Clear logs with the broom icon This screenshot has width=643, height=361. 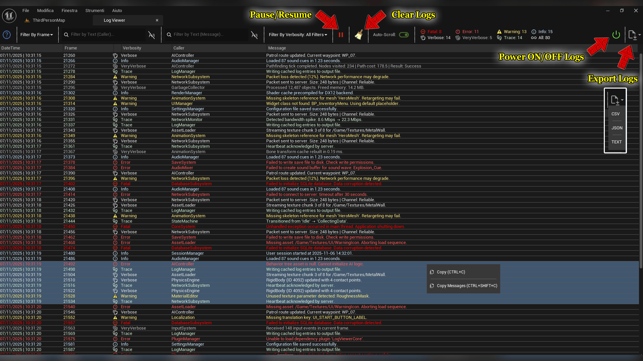[359, 35]
